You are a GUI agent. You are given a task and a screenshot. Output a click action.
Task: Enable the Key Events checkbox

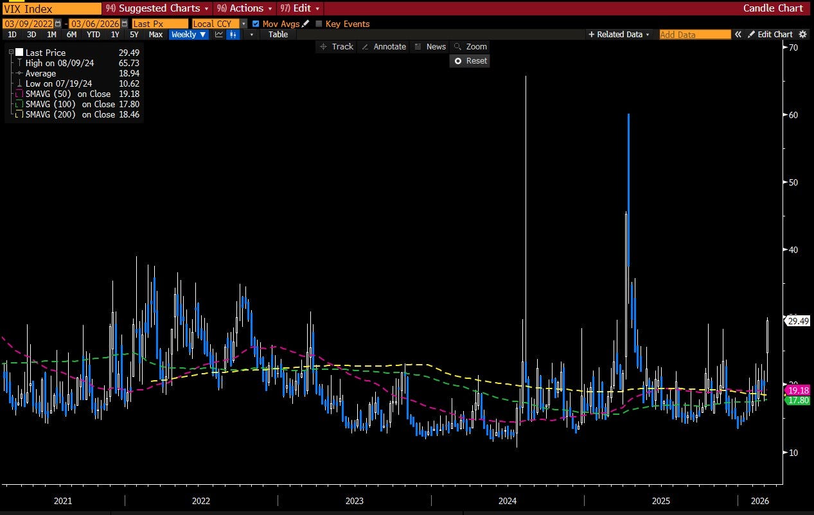(319, 24)
